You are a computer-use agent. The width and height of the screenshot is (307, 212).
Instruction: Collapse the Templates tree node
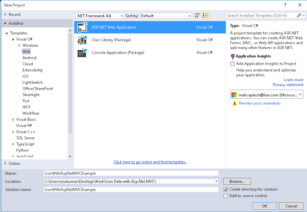point(7,33)
